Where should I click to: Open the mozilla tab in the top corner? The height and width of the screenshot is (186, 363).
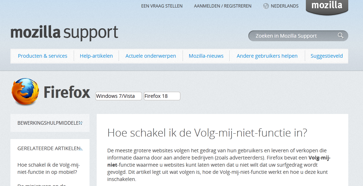(x=327, y=6)
